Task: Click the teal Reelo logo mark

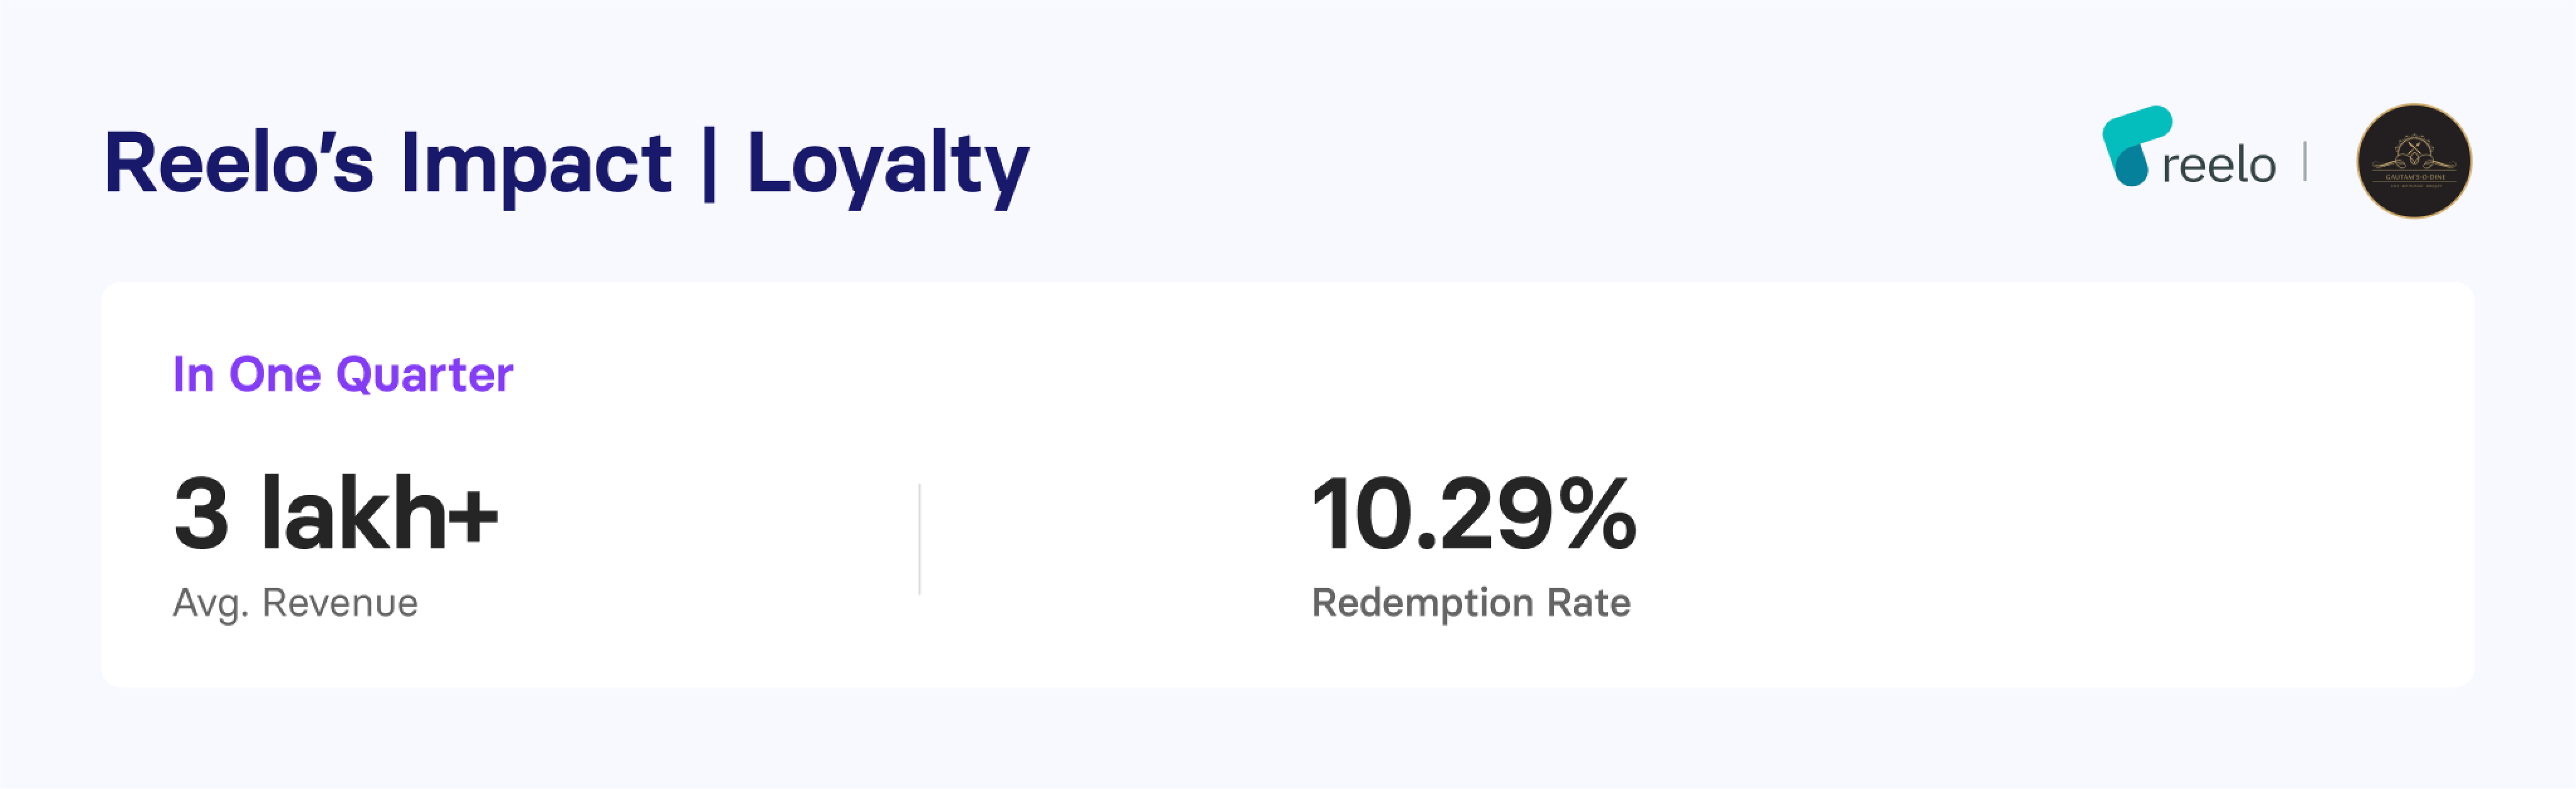Action: pos(2137,146)
